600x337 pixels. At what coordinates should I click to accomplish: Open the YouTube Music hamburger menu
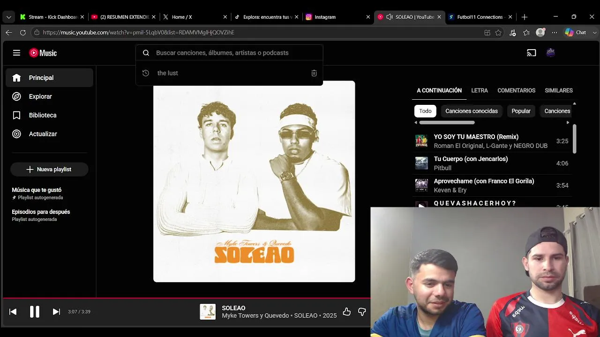tap(16, 53)
